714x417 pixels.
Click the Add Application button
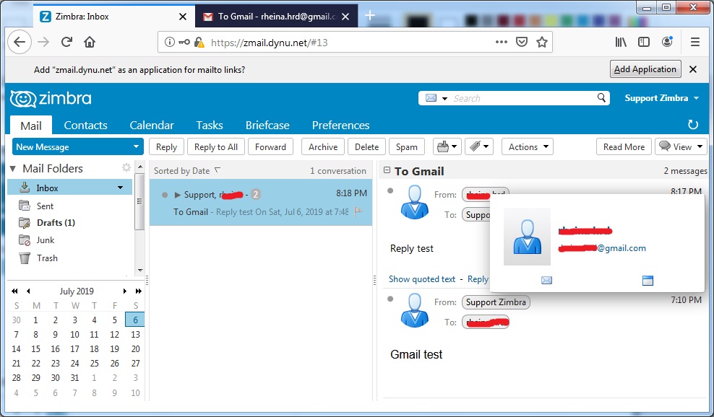[x=645, y=69]
